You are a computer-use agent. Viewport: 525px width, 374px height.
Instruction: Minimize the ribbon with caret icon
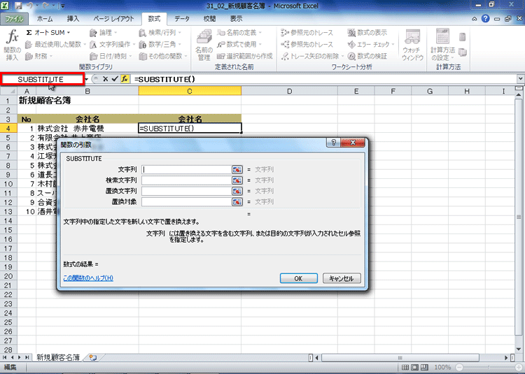click(475, 19)
